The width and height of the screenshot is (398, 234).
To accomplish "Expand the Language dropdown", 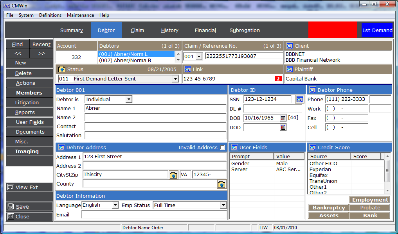I will pyautogui.click(x=115, y=205).
